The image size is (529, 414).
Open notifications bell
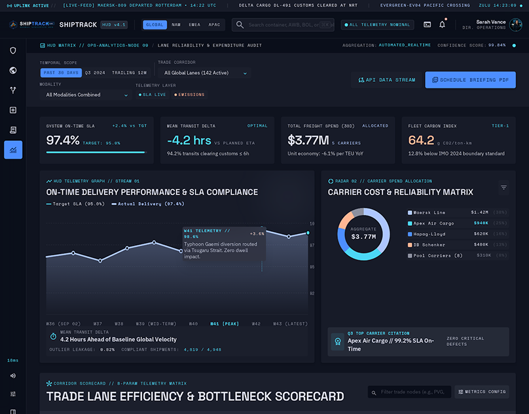coord(442,25)
